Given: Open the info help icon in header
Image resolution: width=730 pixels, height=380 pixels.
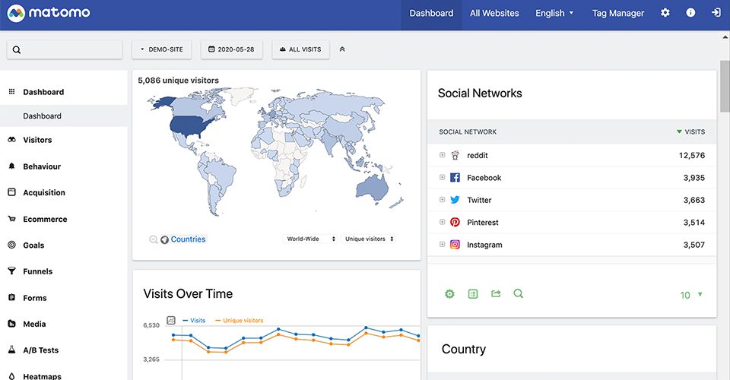Looking at the screenshot, I should pyautogui.click(x=690, y=13).
